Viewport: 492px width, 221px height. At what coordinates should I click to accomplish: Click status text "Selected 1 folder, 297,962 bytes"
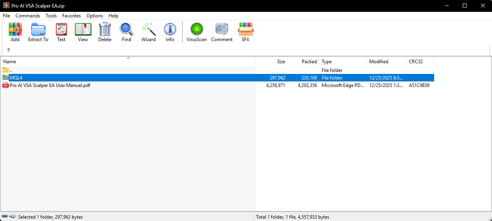[51, 217]
